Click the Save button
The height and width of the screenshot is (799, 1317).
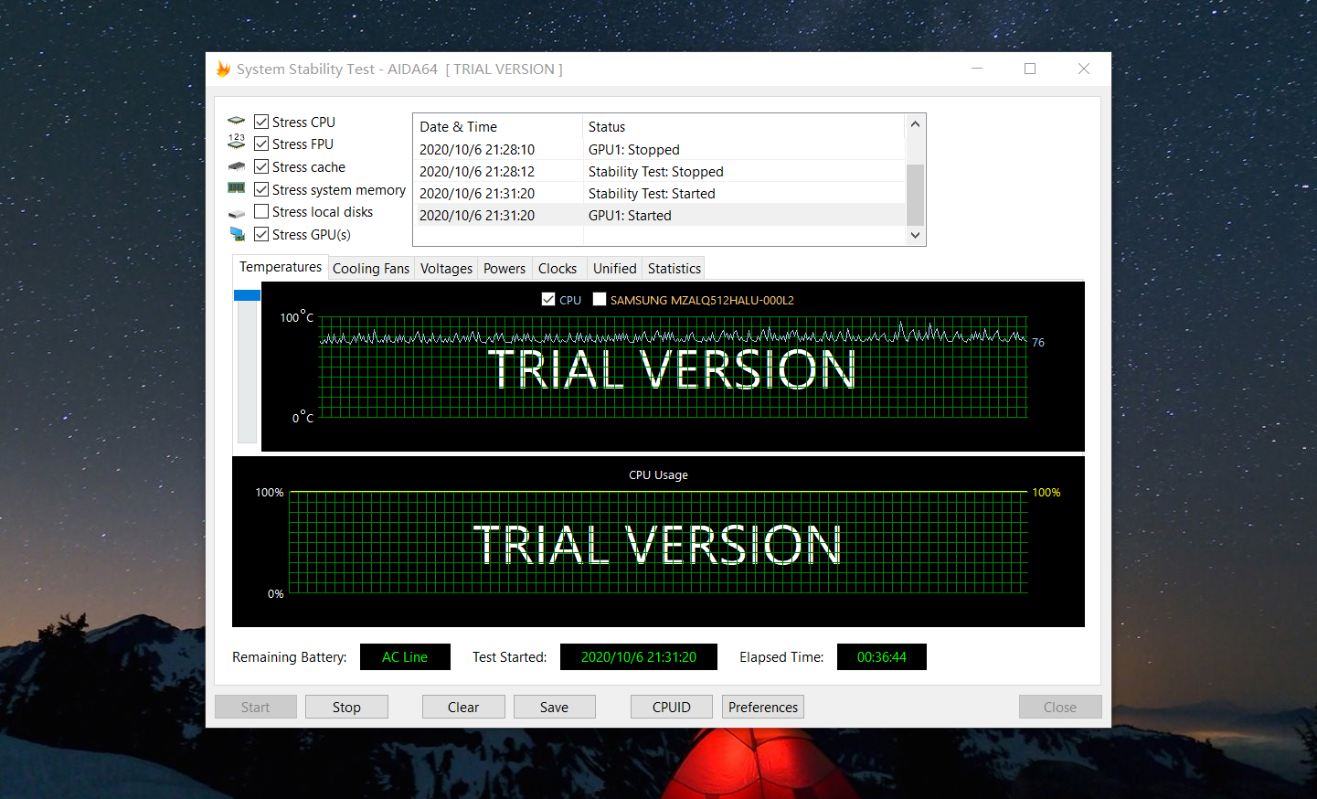coord(554,707)
